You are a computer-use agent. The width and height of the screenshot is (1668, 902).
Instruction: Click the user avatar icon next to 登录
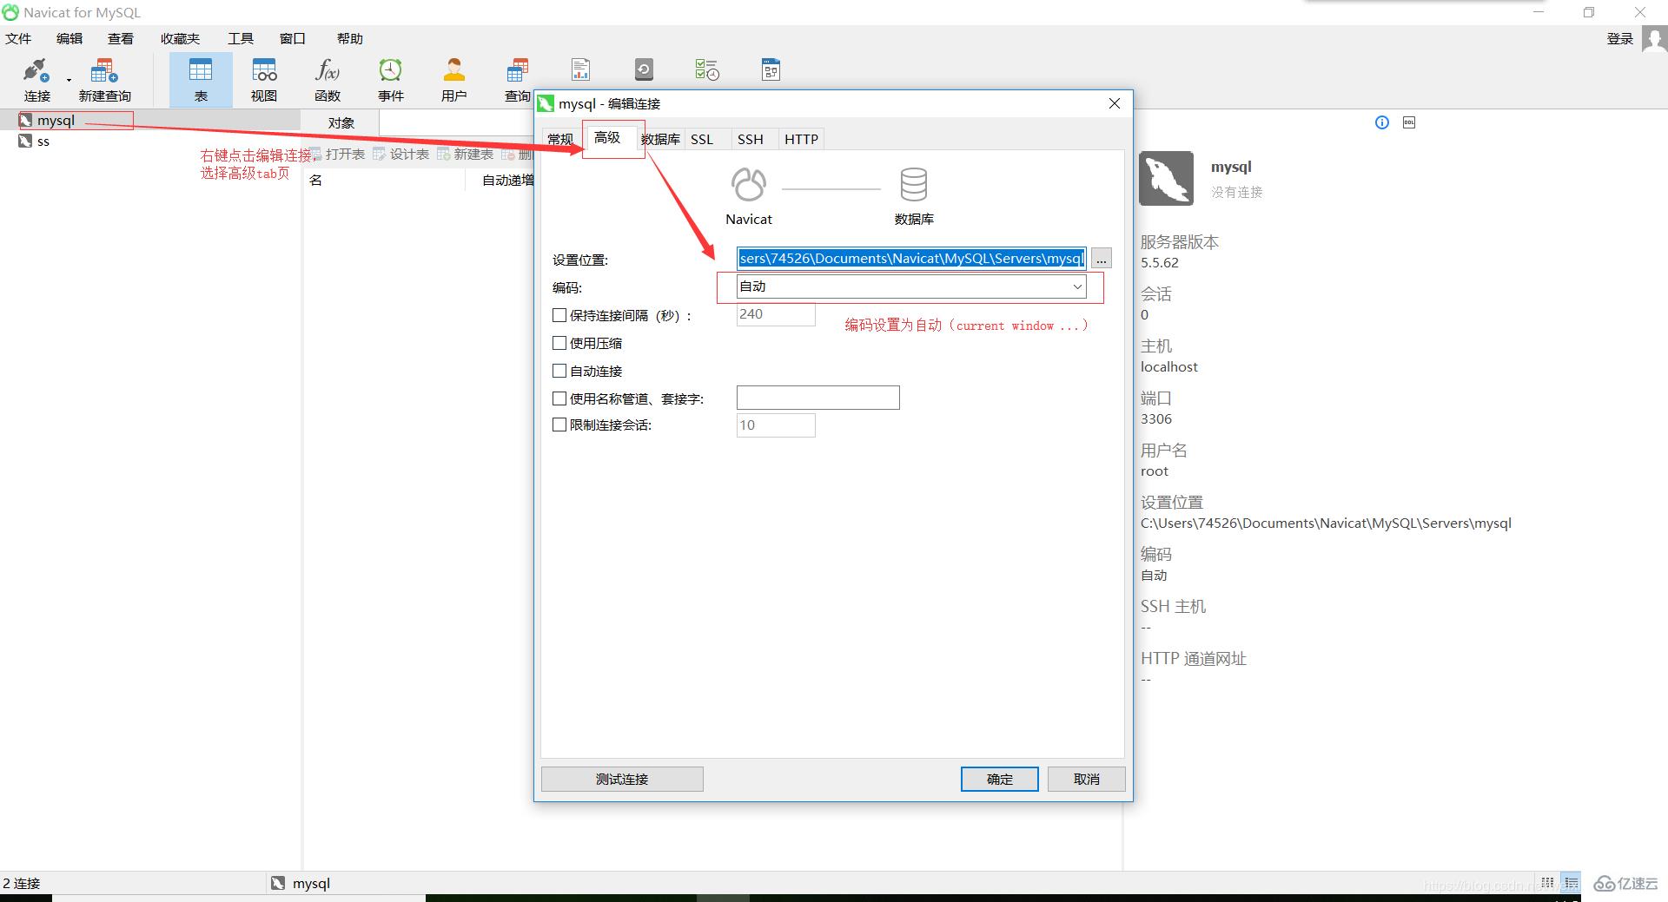[x=1655, y=39]
